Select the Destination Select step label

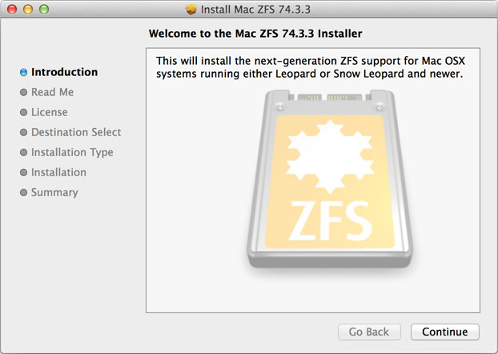tap(76, 132)
